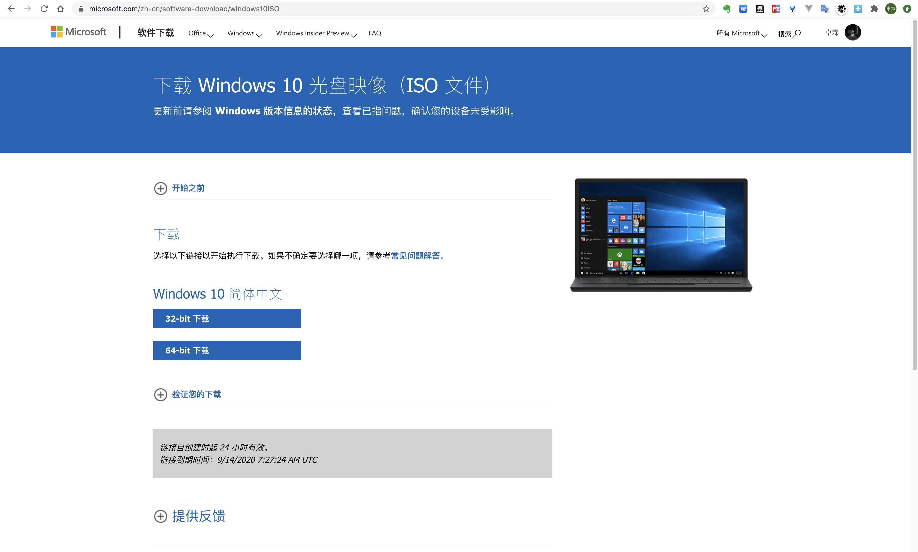
Task: Open the Google Translate extension
Action: (825, 8)
